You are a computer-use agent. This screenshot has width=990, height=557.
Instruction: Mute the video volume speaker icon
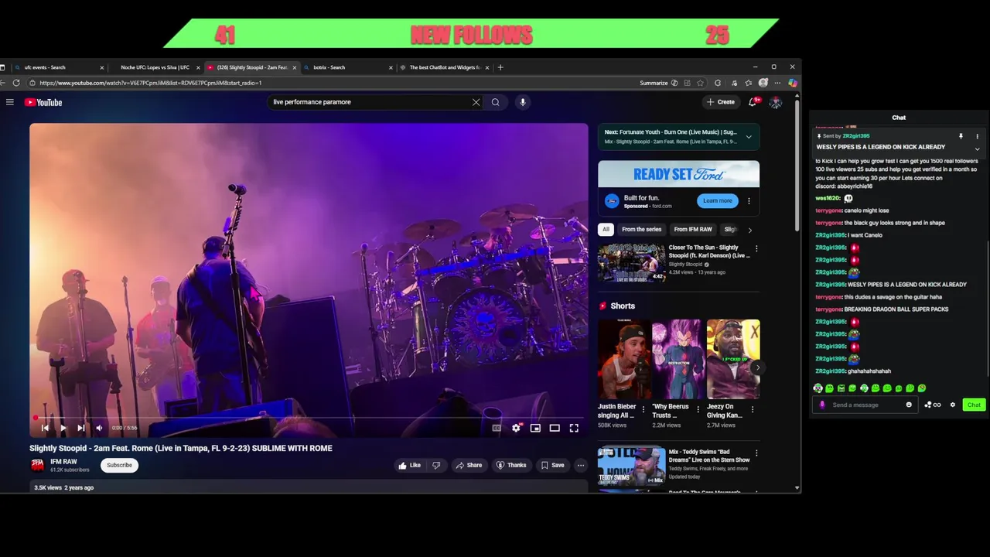(99, 428)
